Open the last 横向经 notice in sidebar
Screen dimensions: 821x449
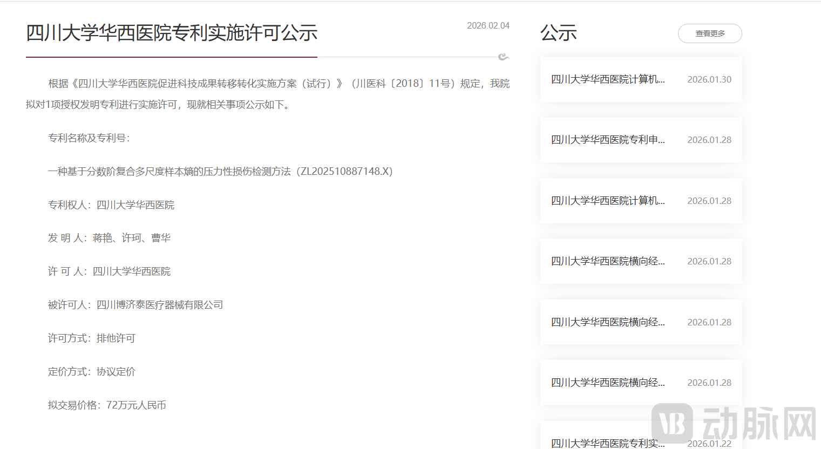[x=608, y=383]
